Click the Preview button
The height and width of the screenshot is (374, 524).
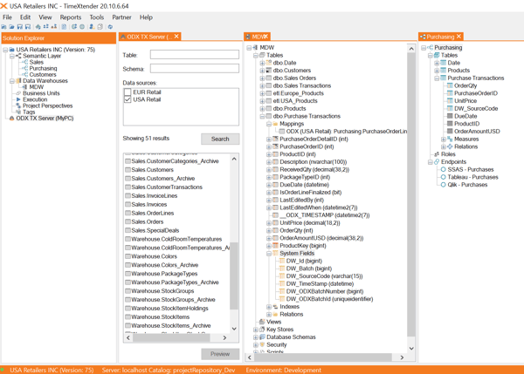click(x=220, y=354)
